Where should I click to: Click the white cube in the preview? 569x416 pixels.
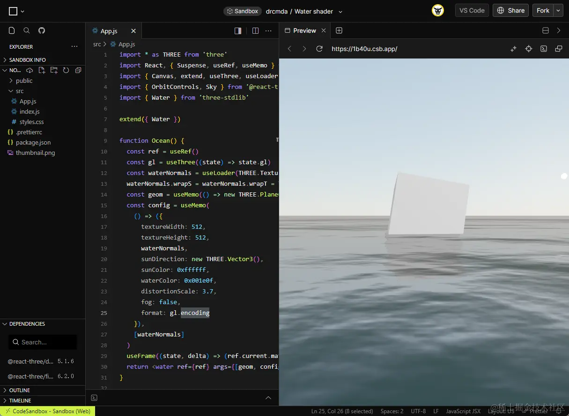click(x=428, y=204)
